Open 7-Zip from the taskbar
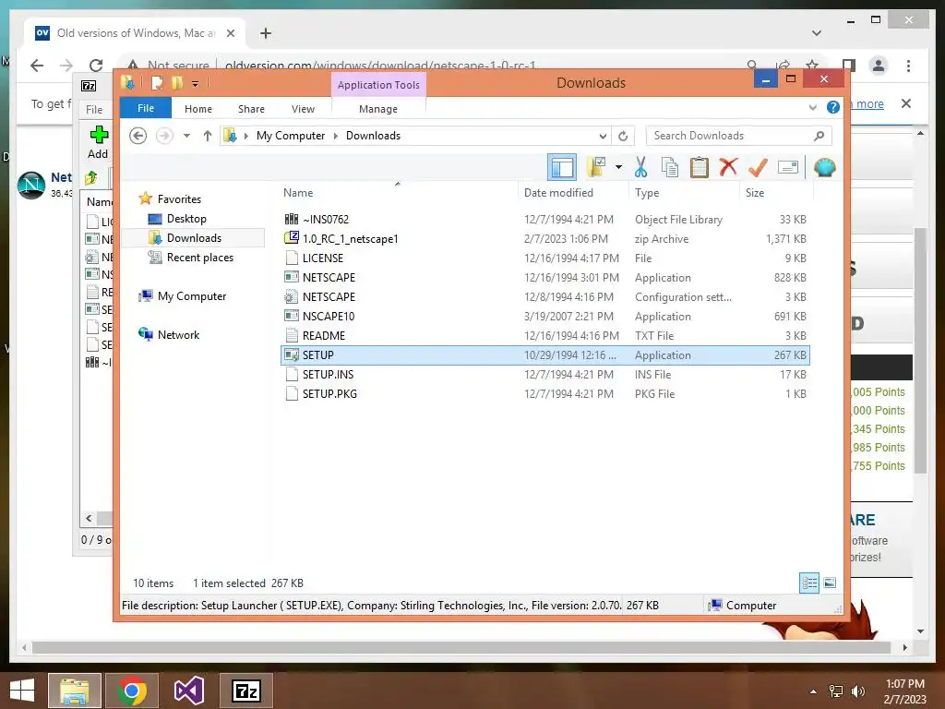Viewport: 945px width, 709px height. coord(246,691)
